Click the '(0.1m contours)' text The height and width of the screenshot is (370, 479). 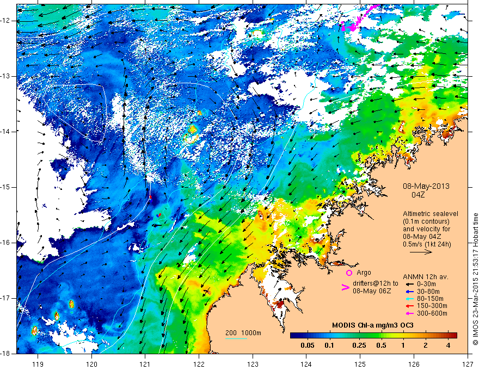[x=426, y=221]
